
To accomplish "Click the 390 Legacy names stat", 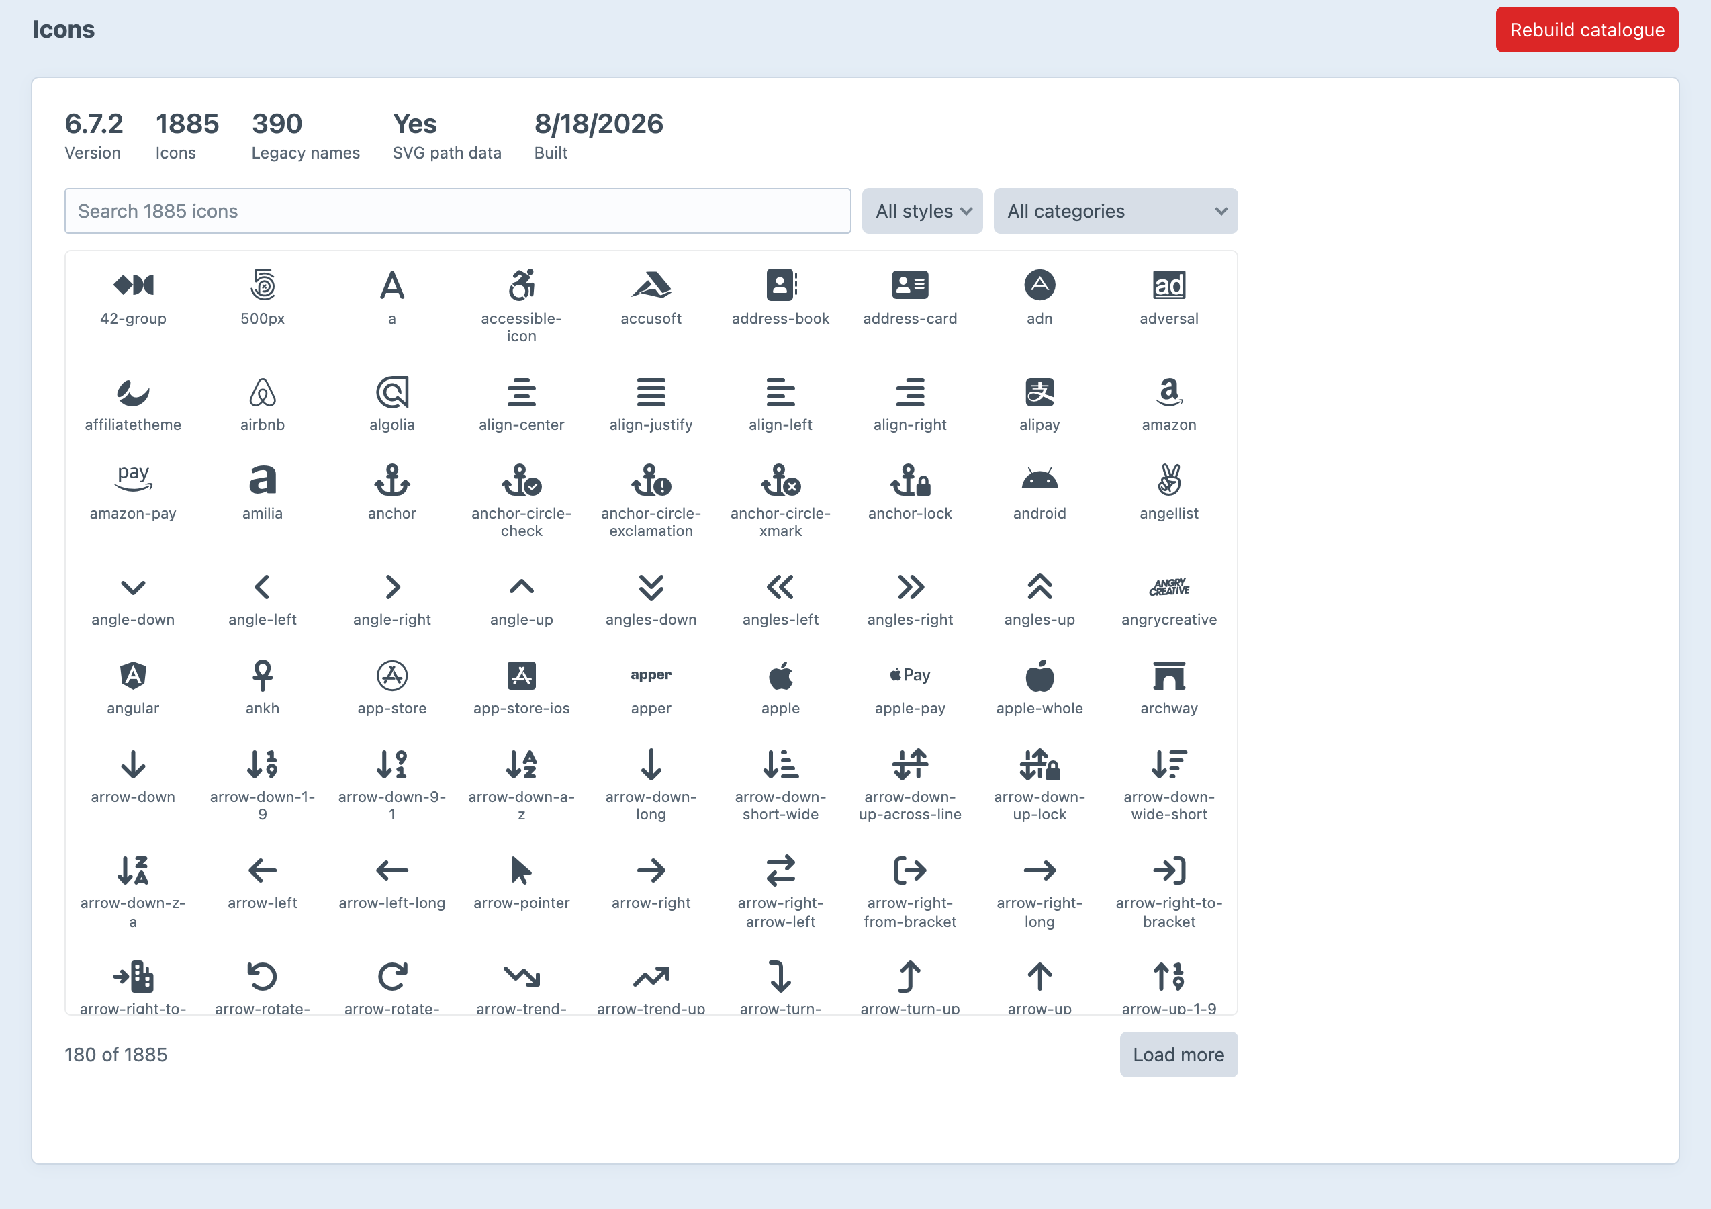I will [x=306, y=136].
